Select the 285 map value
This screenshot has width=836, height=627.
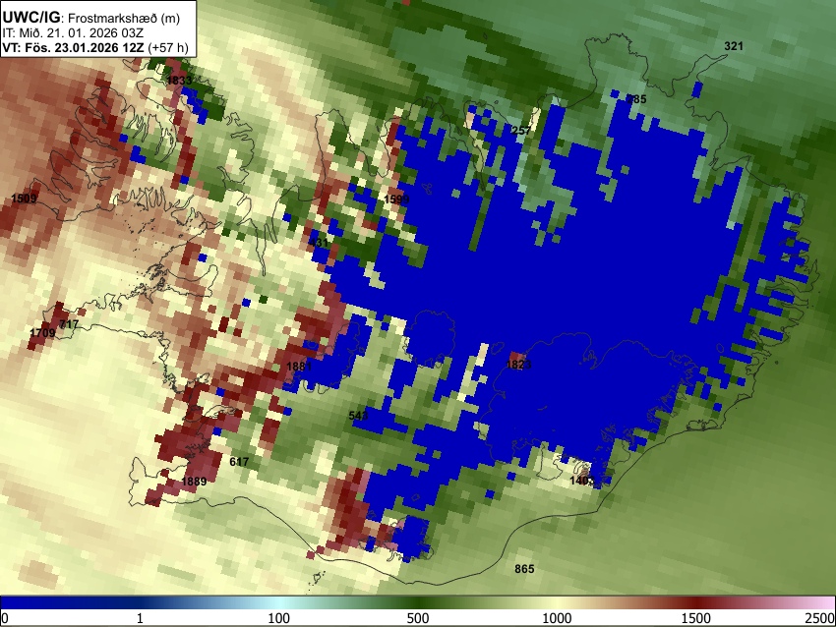[x=636, y=99]
